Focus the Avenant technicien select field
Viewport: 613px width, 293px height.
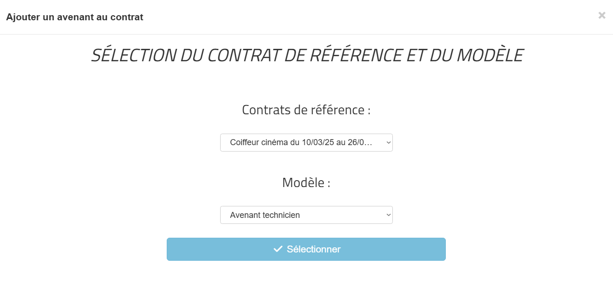pos(306,215)
